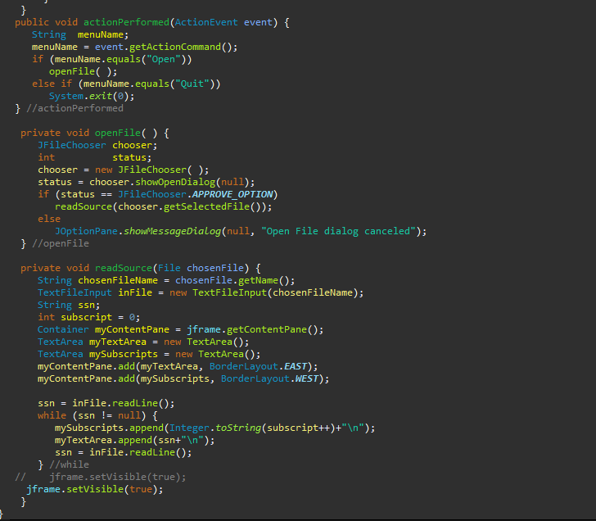Image resolution: width=596 pixels, height=521 pixels.
Task: Click the BorderLayout.WEST constant
Action: pyautogui.click(x=269, y=378)
